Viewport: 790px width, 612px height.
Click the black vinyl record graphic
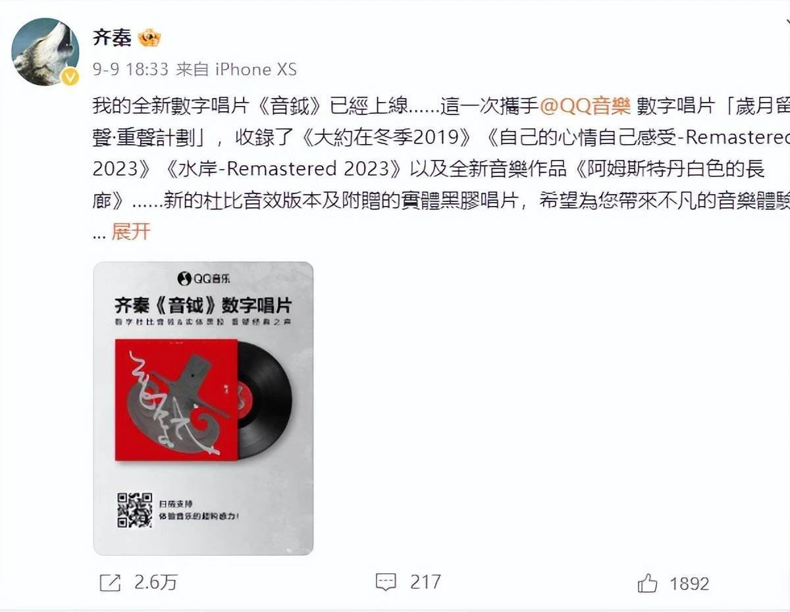pos(265,400)
